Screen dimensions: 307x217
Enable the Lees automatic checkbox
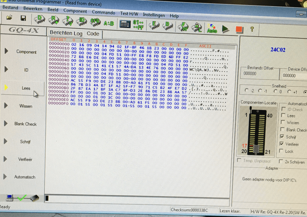282,116
